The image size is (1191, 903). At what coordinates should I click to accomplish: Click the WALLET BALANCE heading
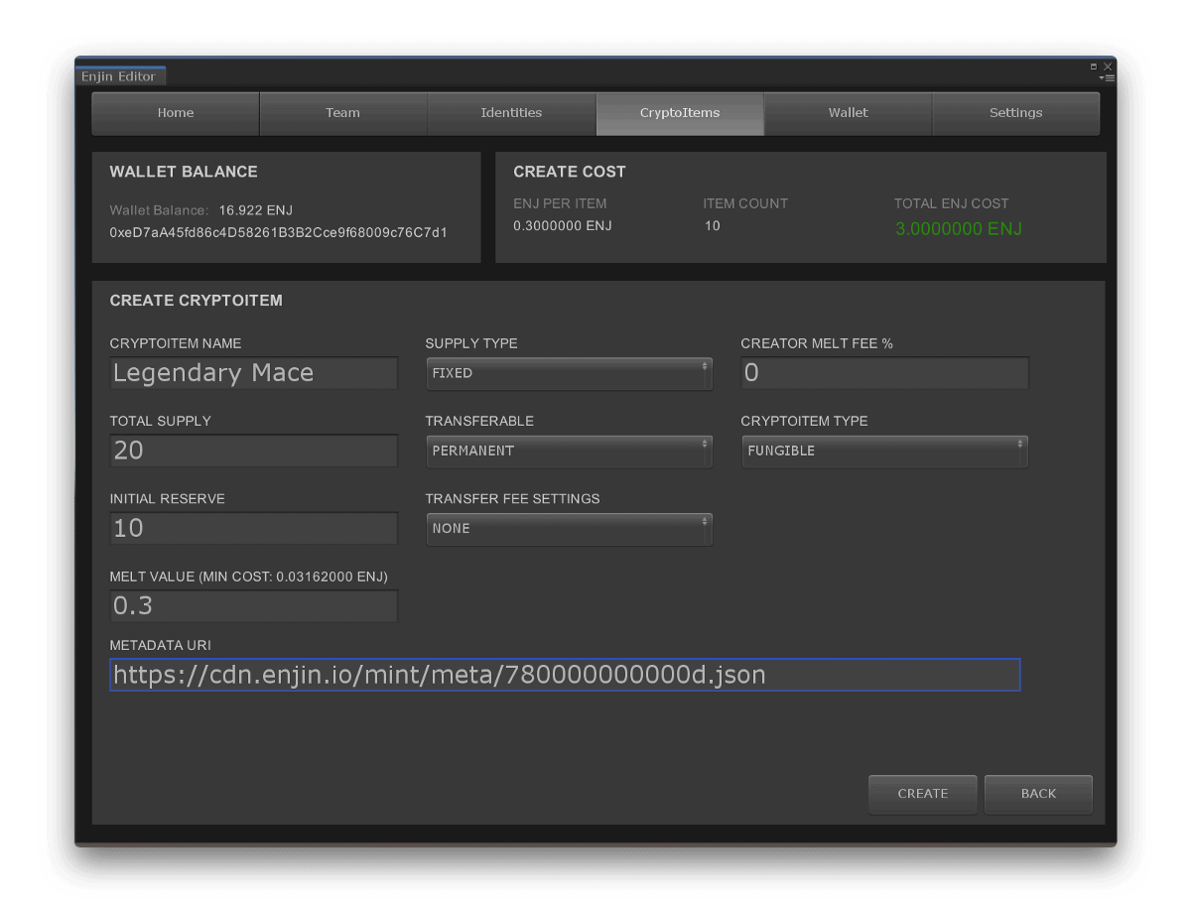pos(184,172)
